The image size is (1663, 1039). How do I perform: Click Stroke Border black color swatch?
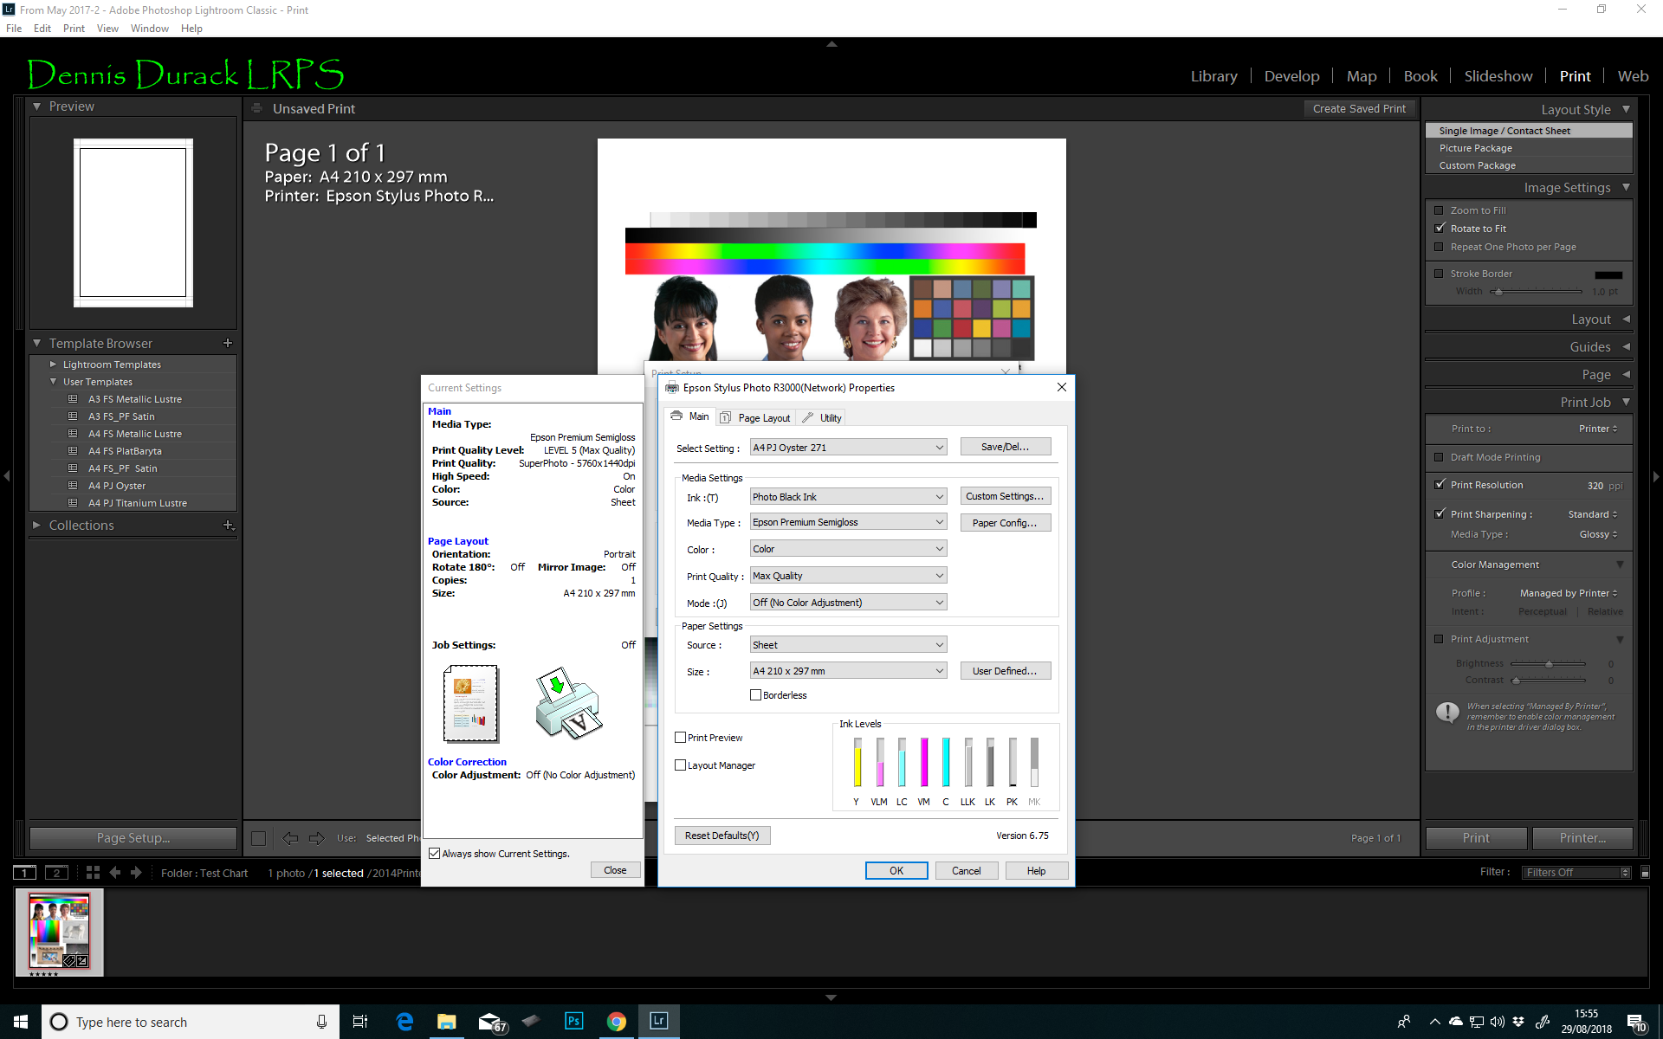click(1608, 274)
